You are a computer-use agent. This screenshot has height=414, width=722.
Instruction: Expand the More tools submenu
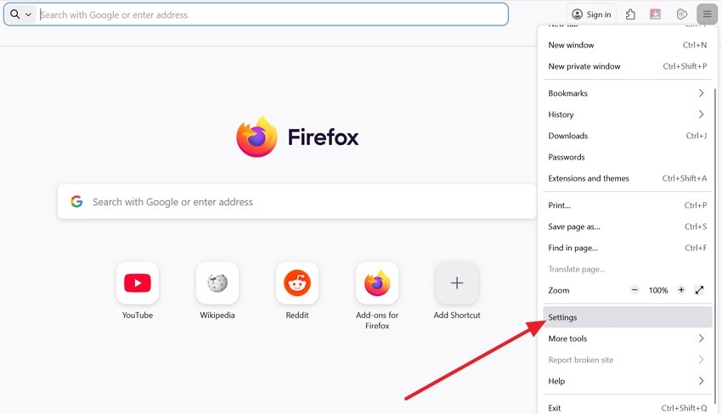(x=627, y=338)
